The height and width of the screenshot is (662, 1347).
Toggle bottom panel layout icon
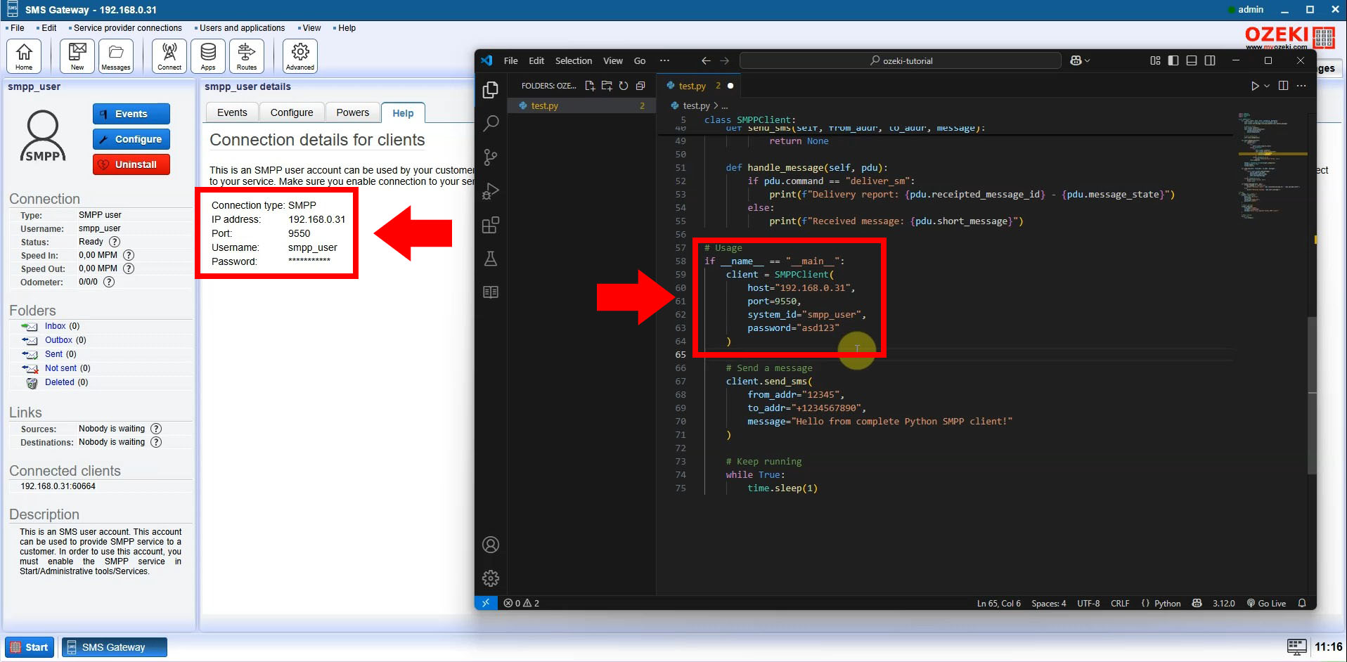point(1192,60)
